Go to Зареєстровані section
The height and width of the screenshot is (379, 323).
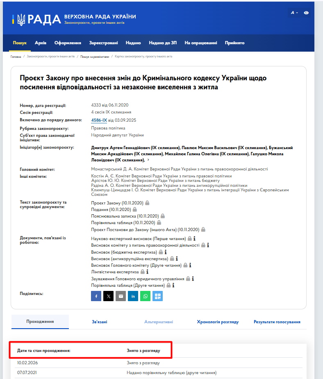tap(103, 43)
